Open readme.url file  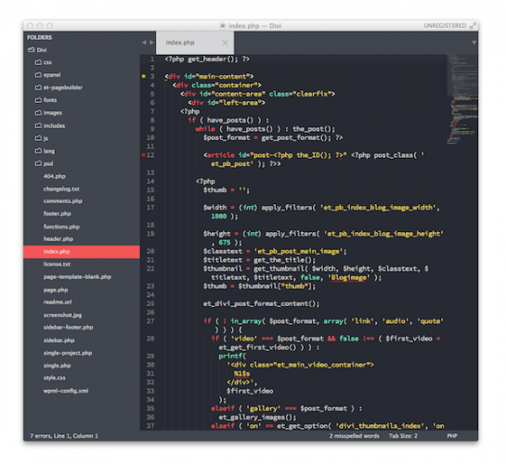[x=58, y=302]
